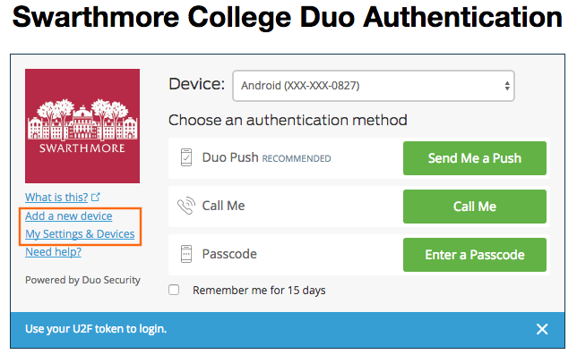This screenshot has height=363, width=577.
Task: Click the Use your U2F token banner text
Action: tap(96, 329)
